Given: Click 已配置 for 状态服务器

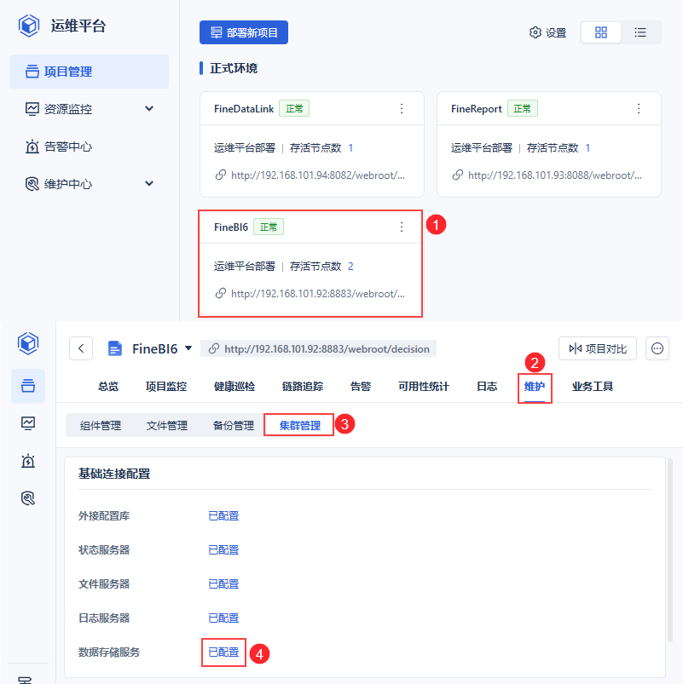Looking at the screenshot, I should [x=223, y=550].
